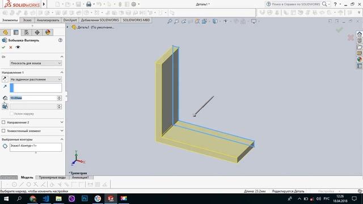
Task: Expand SOLIDWORKS menu arrow beside logo
Action: pyautogui.click(x=44, y=4)
